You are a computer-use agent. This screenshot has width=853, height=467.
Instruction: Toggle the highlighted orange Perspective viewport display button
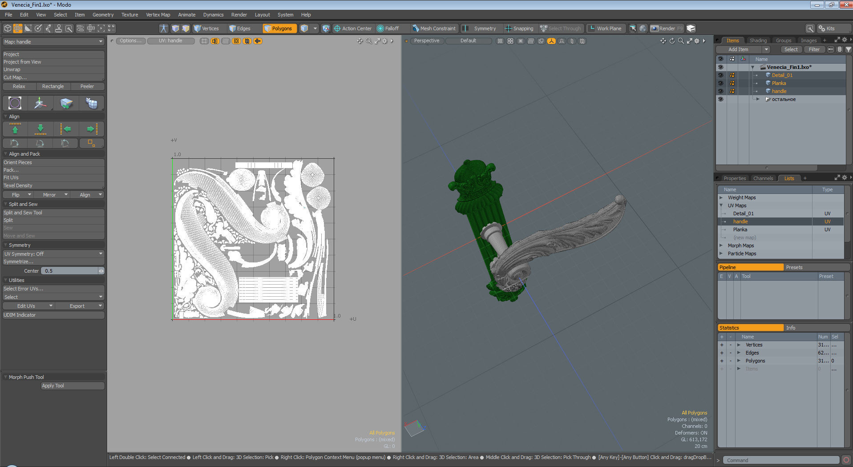click(x=551, y=41)
